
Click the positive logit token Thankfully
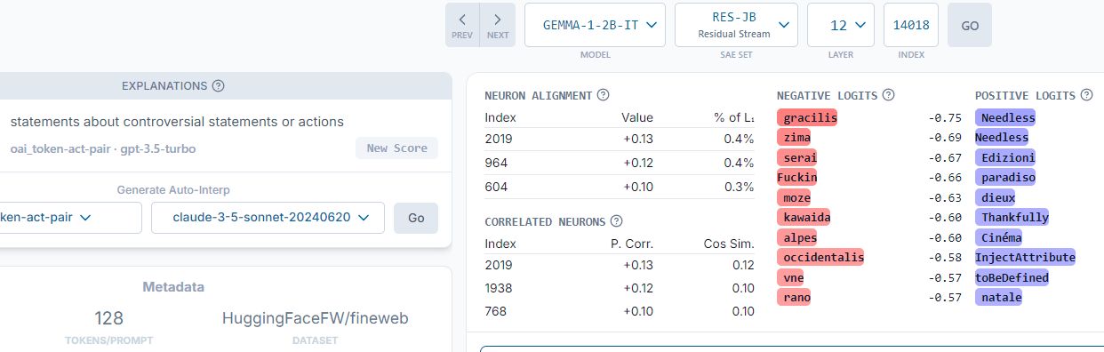coord(1012,217)
